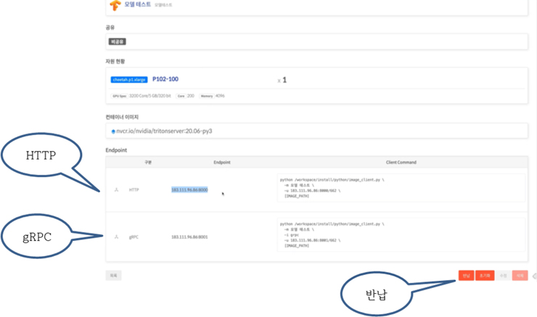Select the highlighted HTTP endpoint address
The width and height of the screenshot is (537, 317).
[189, 190]
